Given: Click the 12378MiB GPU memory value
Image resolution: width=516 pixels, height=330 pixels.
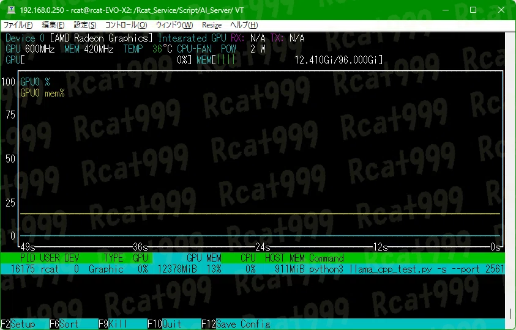Looking at the screenshot, I should (x=177, y=269).
